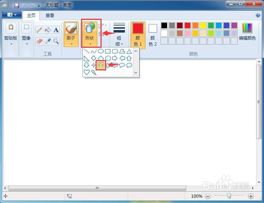Image resolution: width=264 pixels, height=203 pixels.
Task: Pick the polygon shape
Action: 122,51
